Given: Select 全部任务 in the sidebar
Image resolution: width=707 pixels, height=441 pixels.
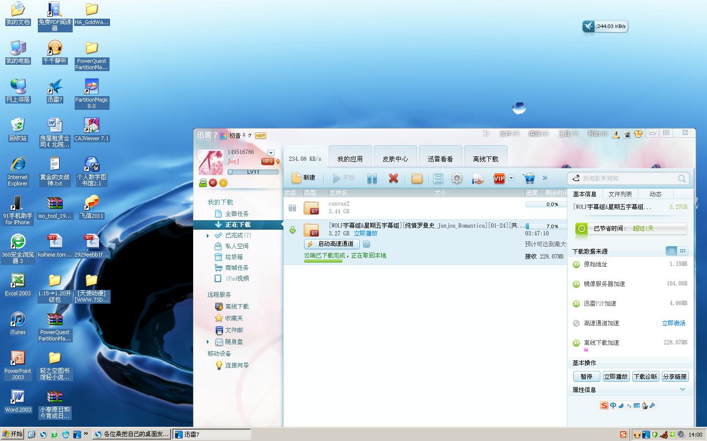Looking at the screenshot, I should (237, 214).
